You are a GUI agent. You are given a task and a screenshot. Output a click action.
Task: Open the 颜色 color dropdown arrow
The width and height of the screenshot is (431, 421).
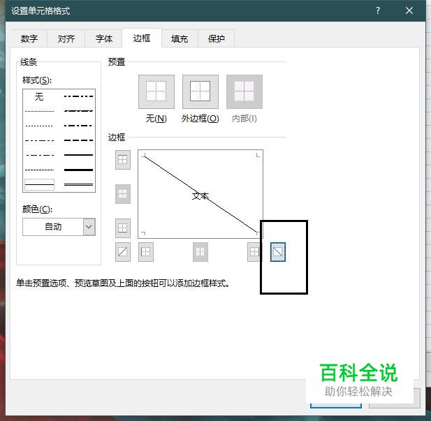[x=89, y=227]
